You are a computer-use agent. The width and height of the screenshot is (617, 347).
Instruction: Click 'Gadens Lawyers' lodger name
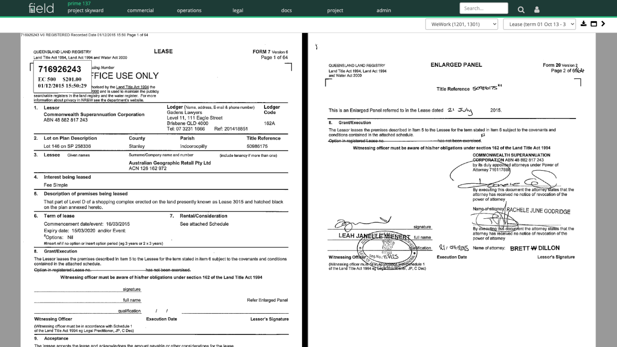tap(184, 112)
